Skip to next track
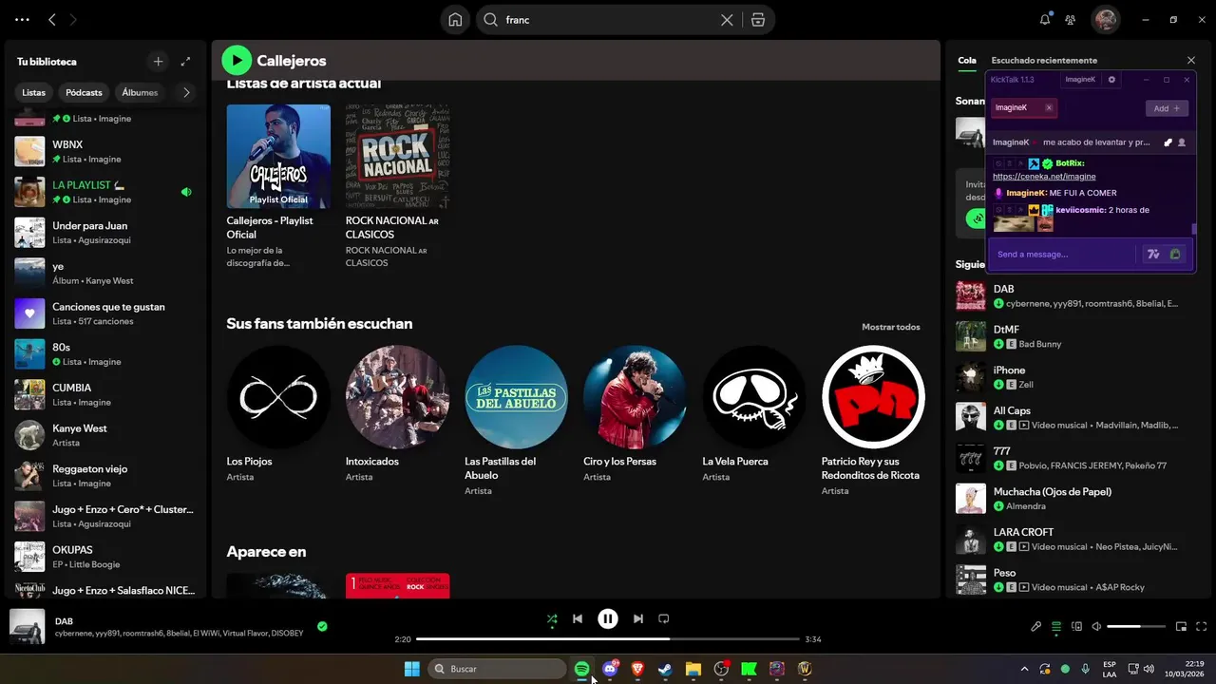This screenshot has height=684, width=1216. 638,619
